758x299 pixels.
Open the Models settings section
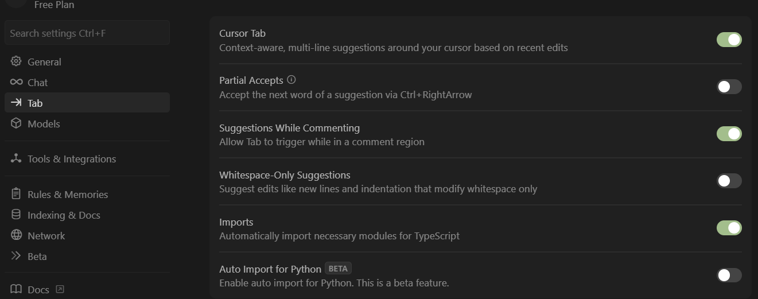(44, 123)
